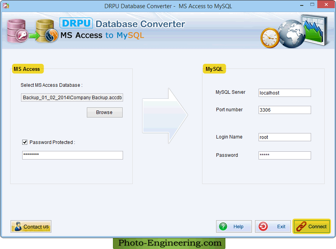Click the red Exit arrow icon
The width and height of the screenshot is (336, 249).
pos(263,226)
